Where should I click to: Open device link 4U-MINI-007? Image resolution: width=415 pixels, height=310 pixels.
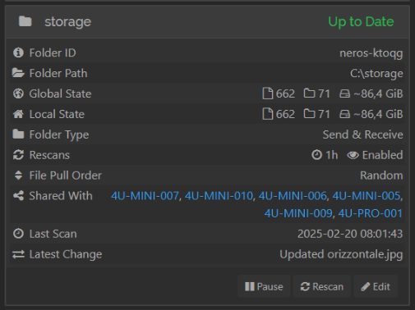pos(145,196)
